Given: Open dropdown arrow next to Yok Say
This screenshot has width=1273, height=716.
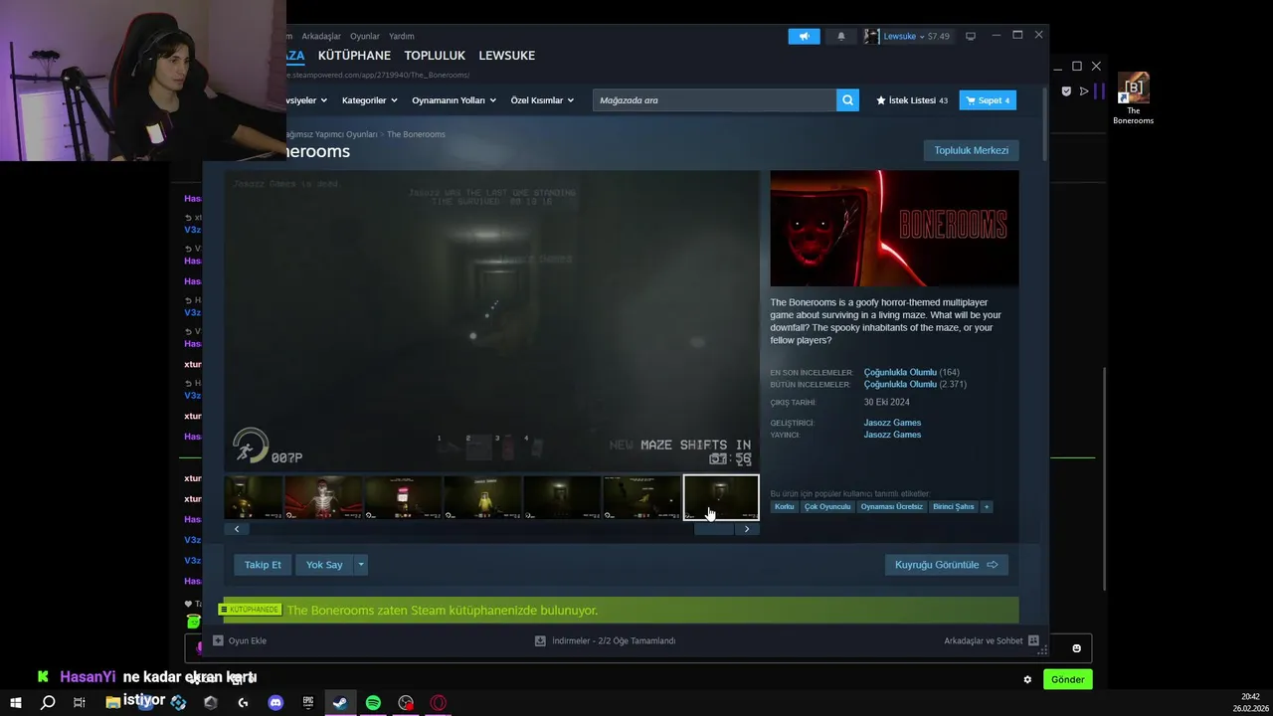Looking at the screenshot, I should tap(361, 565).
